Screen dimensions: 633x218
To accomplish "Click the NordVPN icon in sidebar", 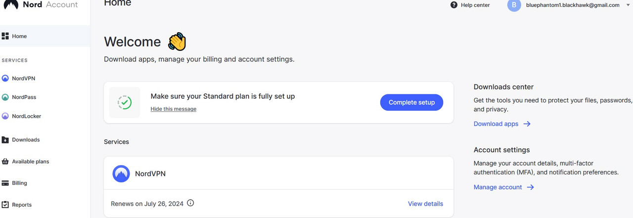I will [5, 79].
